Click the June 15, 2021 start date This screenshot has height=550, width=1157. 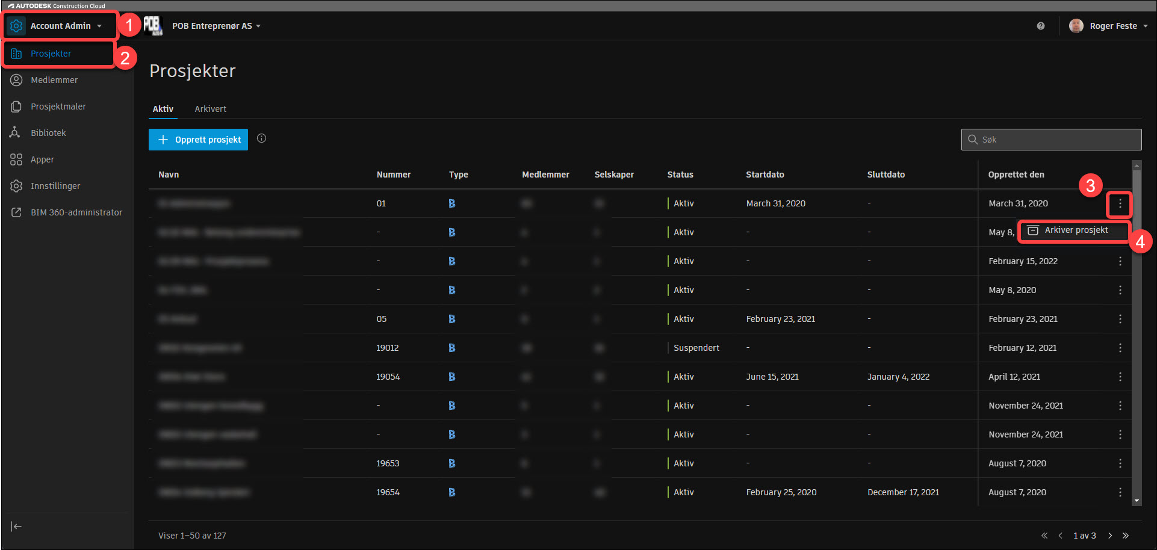tap(772, 377)
